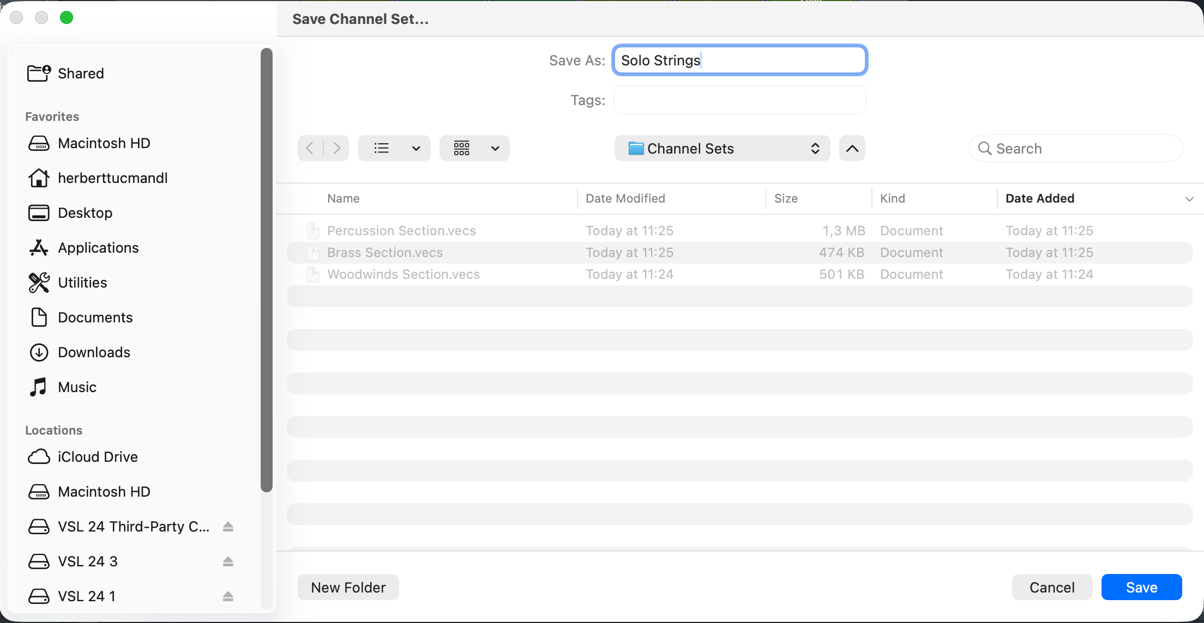The width and height of the screenshot is (1204, 623).
Task: Cancel the Save Channel Set dialog
Action: [1051, 587]
